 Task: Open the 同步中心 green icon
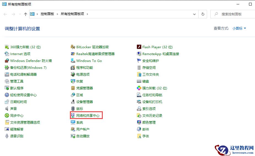pyautogui.click(x=7, y=115)
